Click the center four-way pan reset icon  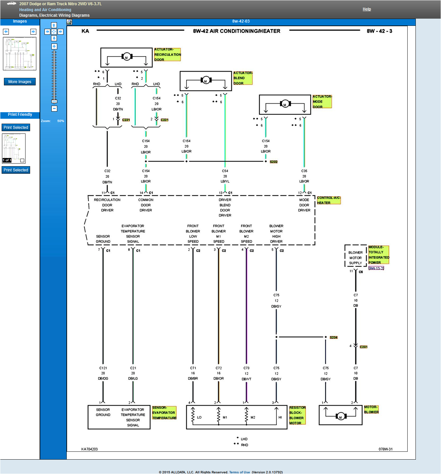54,32
